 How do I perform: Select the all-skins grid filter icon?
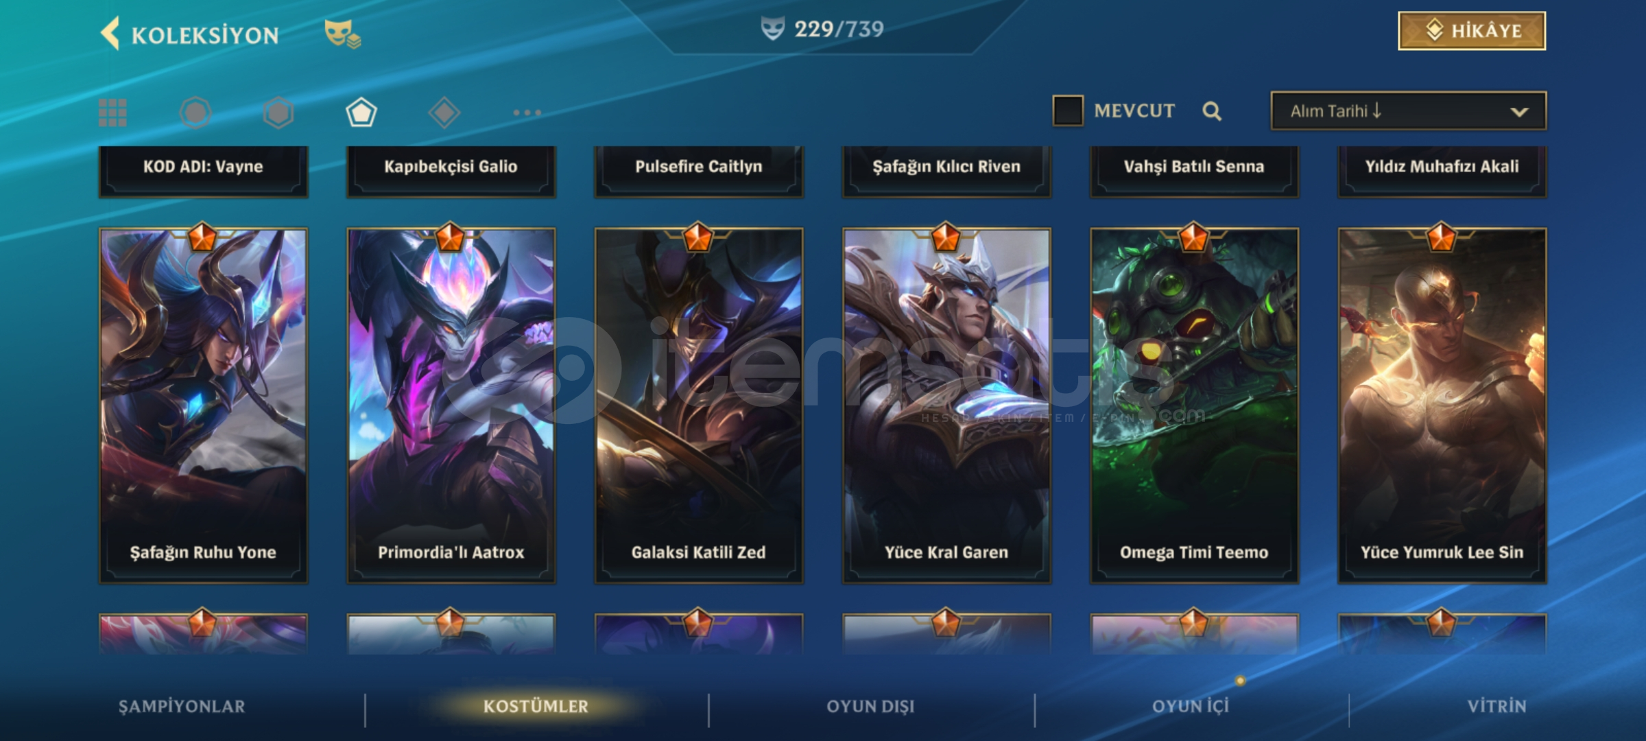pos(112,113)
